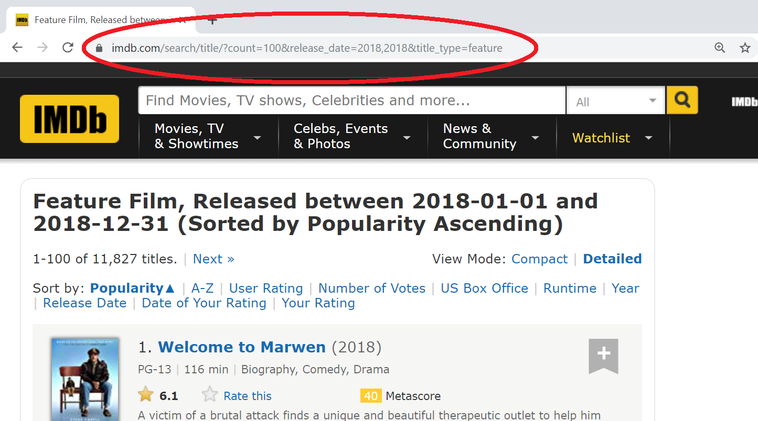Click the 6.1 user rating value
This screenshot has width=758, height=421.
click(169, 396)
